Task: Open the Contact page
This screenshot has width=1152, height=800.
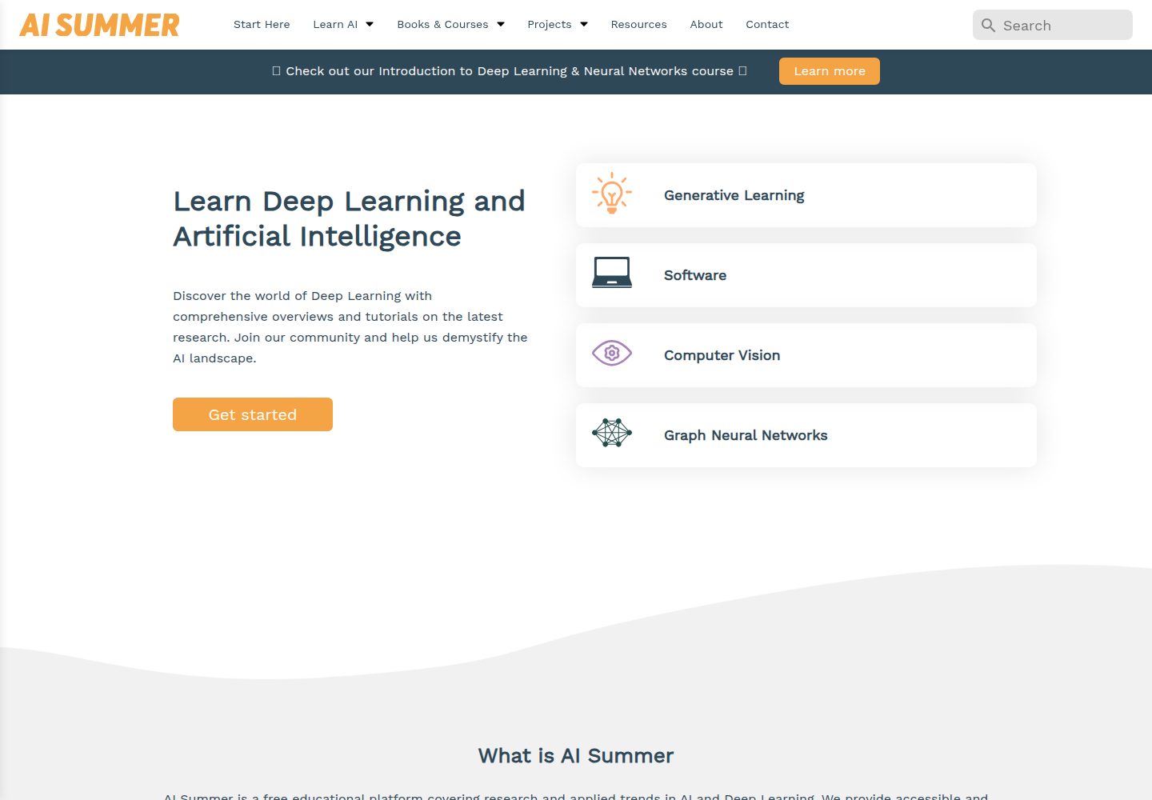Action: tap(767, 25)
